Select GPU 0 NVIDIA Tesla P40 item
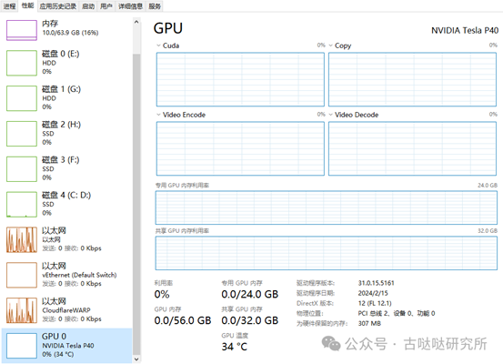Image resolution: width=503 pixels, height=364 pixels. click(x=66, y=346)
